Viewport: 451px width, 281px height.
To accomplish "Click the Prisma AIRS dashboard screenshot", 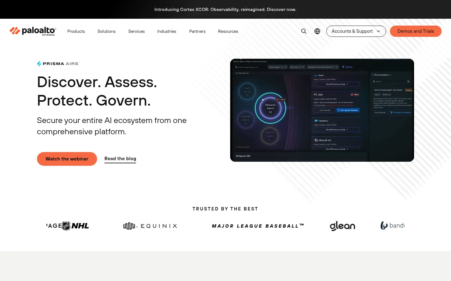I will coord(322,110).
